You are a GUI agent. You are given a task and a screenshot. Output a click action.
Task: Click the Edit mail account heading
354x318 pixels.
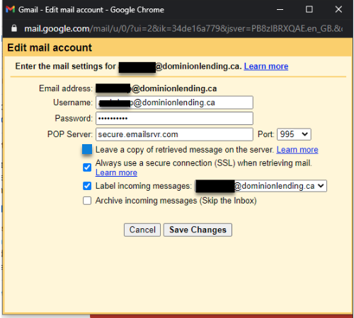pos(50,47)
